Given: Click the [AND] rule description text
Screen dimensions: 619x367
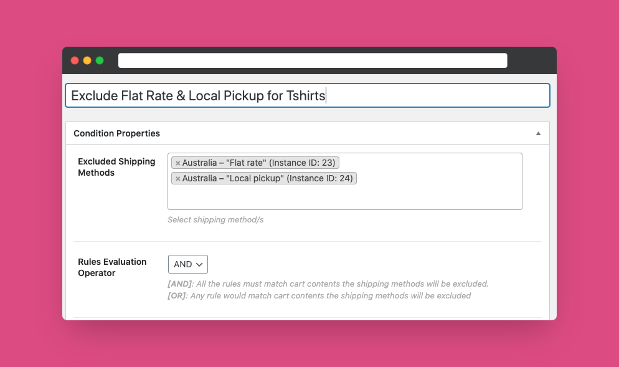Looking at the screenshot, I should (x=328, y=284).
